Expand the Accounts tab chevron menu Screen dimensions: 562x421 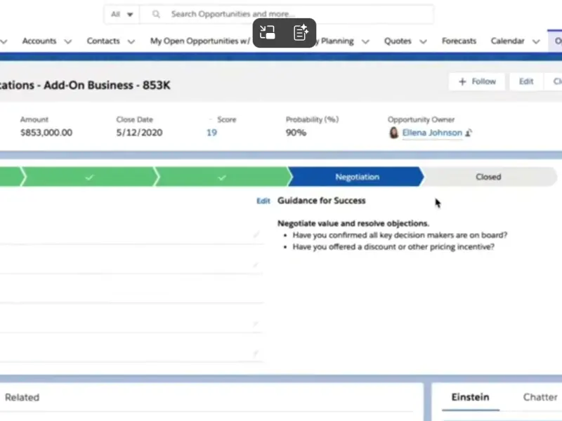coord(68,41)
